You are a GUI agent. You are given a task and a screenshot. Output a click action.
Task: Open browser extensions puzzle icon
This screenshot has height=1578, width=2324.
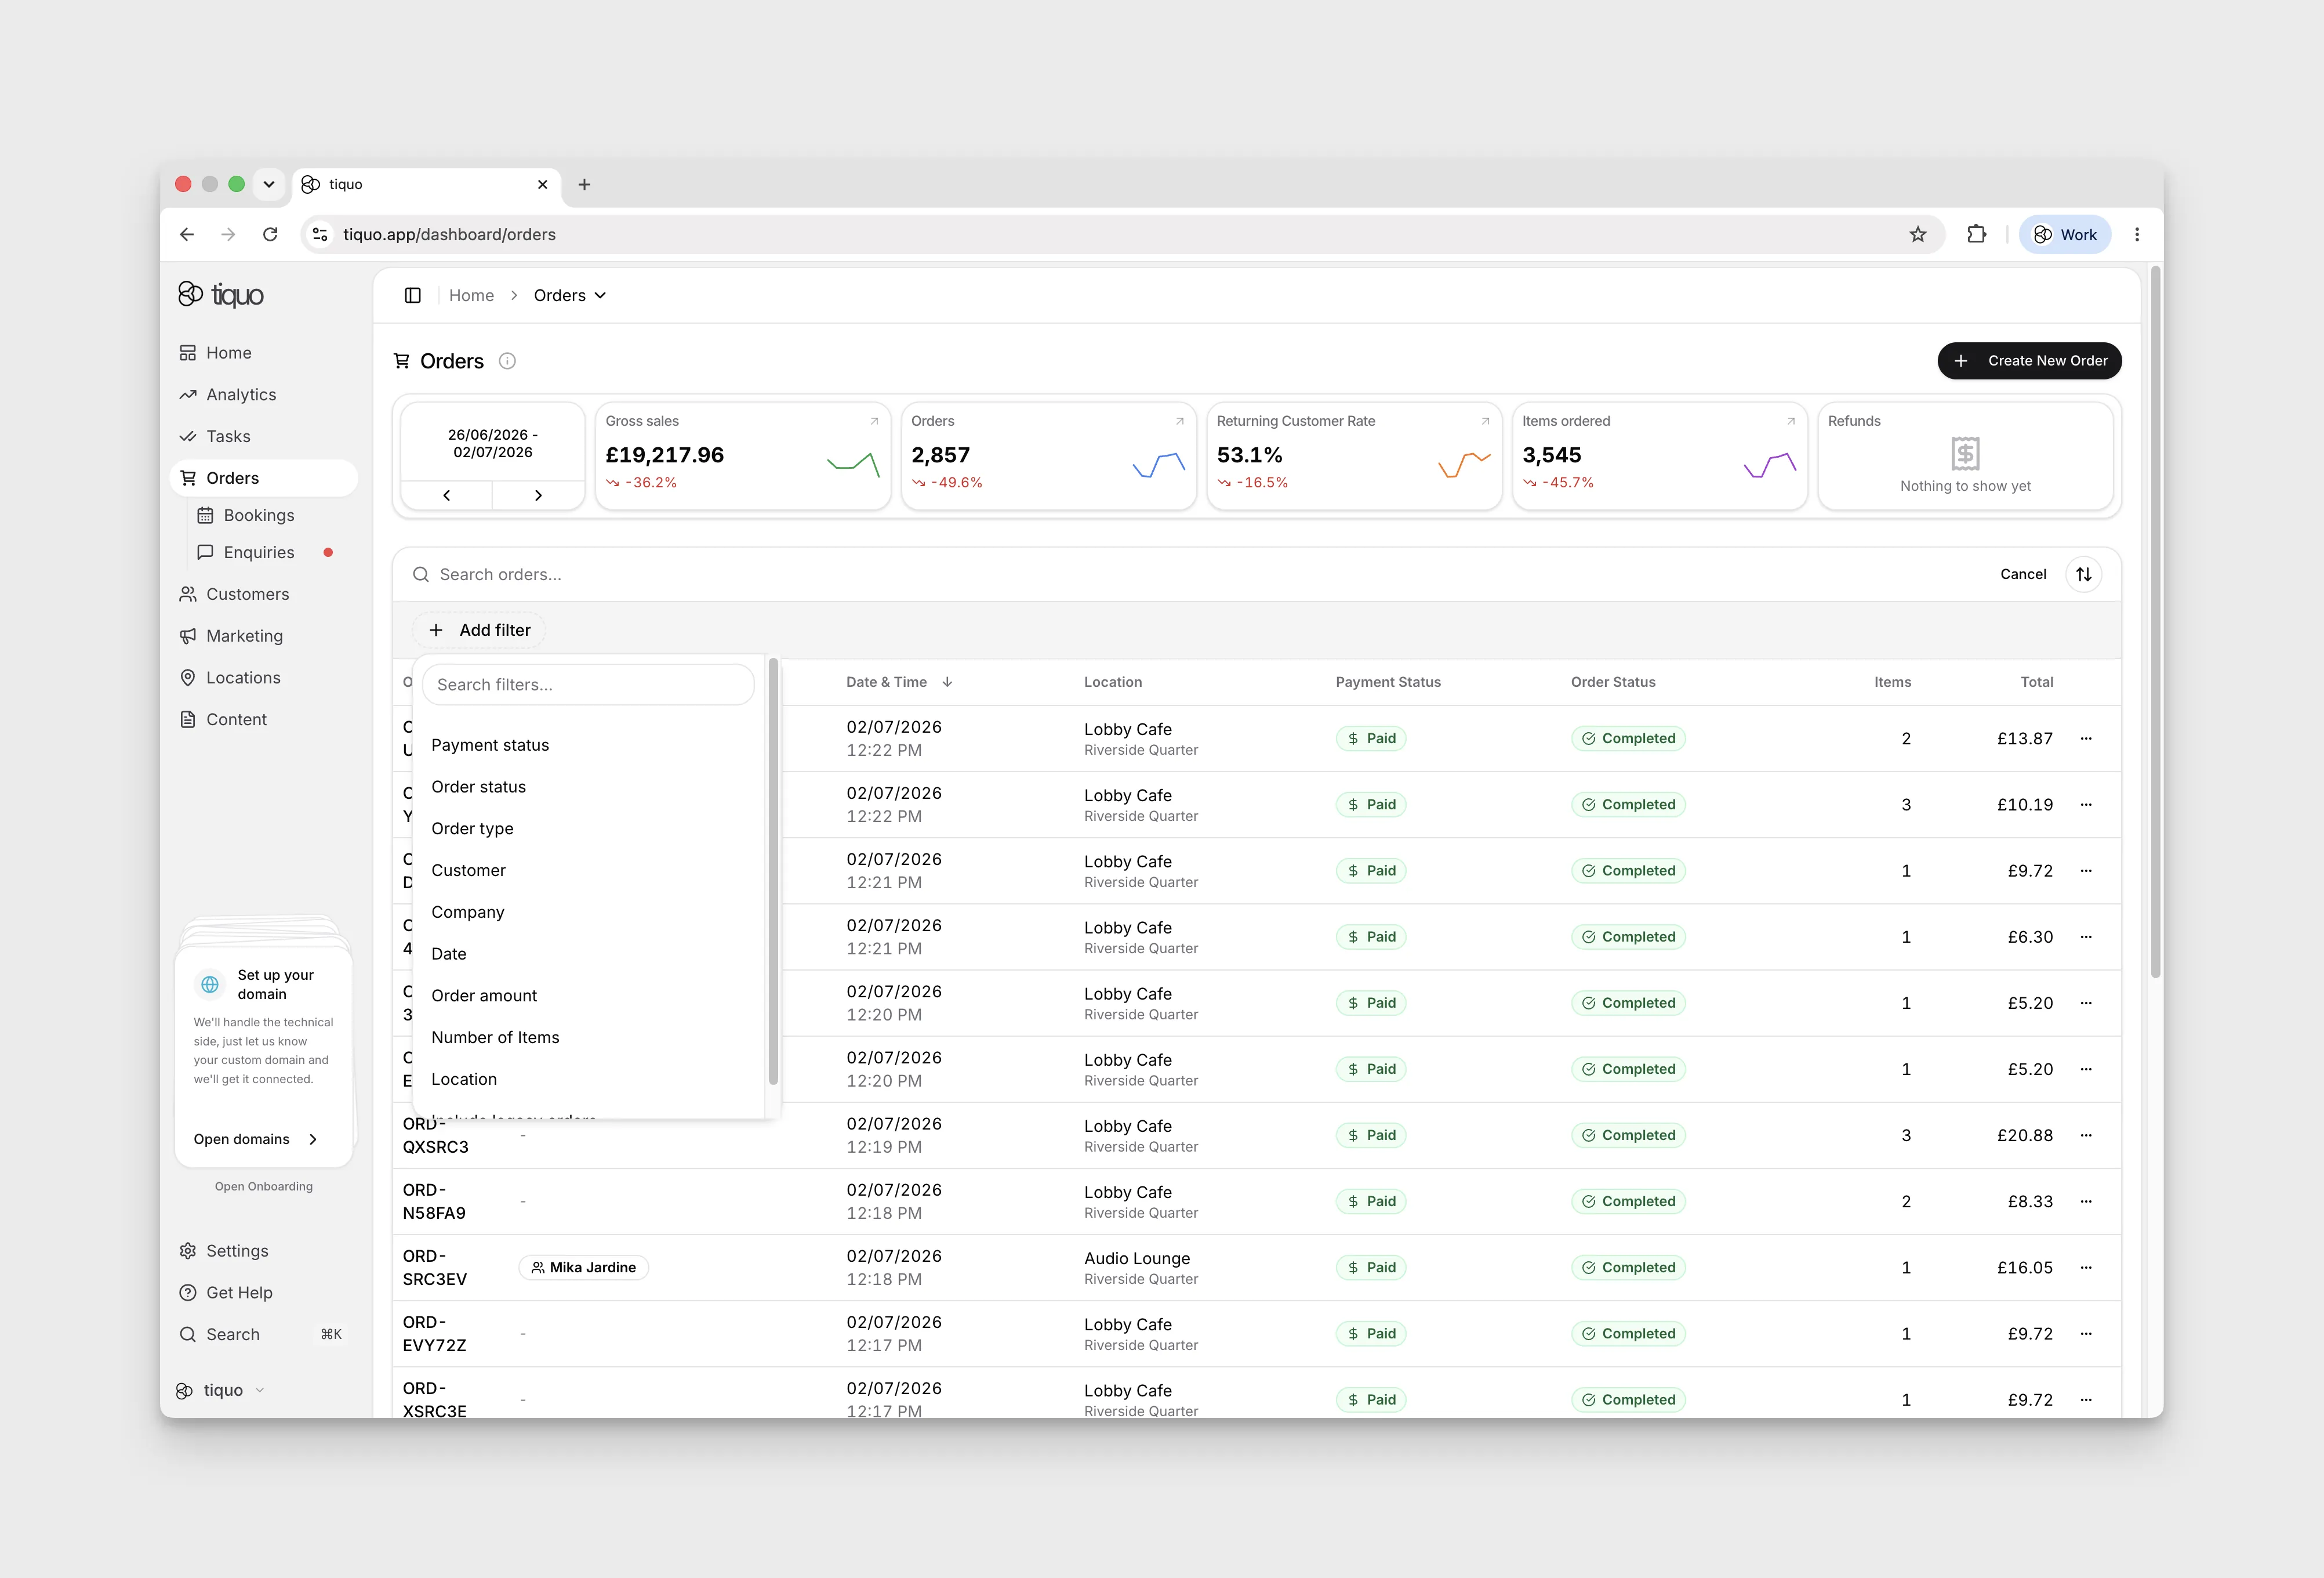pos(1977,234)
